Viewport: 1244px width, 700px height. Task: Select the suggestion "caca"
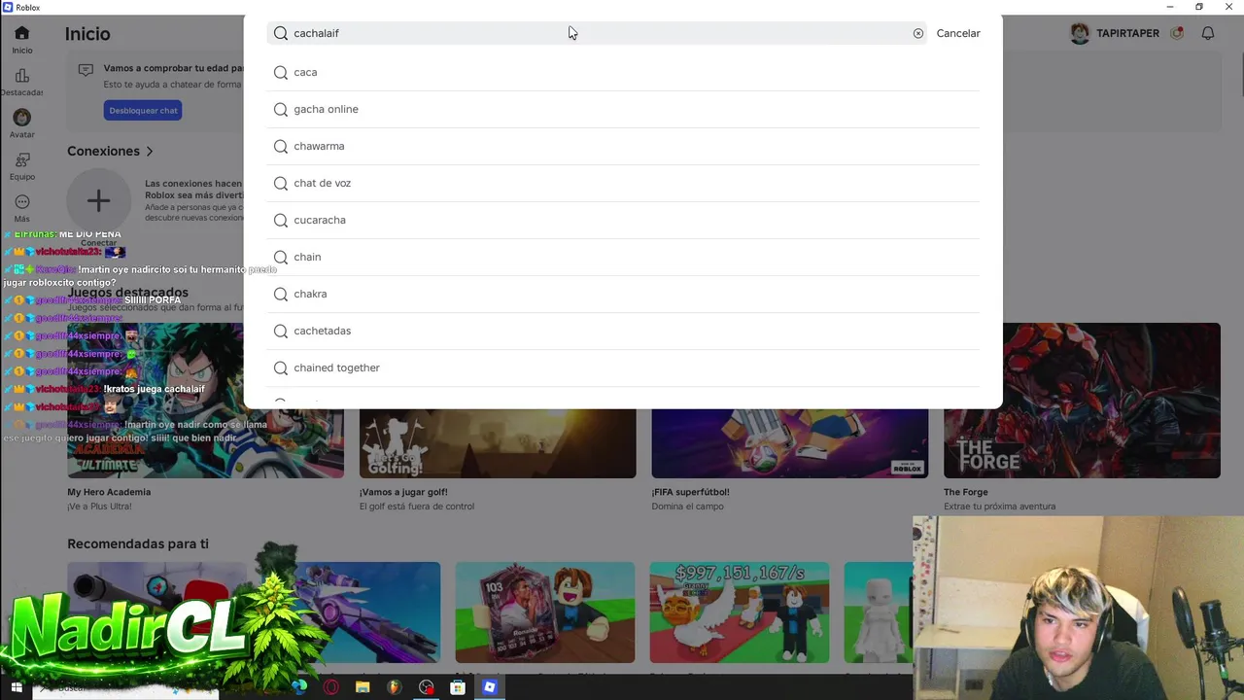coord(623,73)
